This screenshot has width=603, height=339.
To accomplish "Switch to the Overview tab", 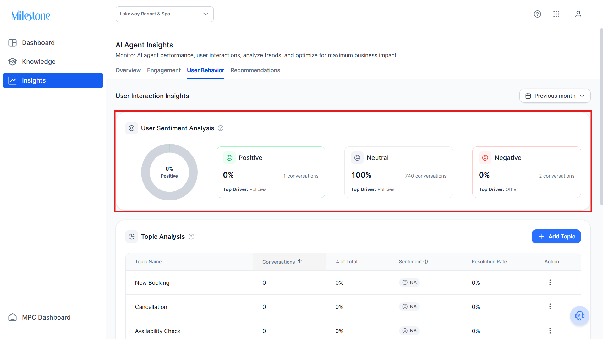I will [x=128, y=70].
